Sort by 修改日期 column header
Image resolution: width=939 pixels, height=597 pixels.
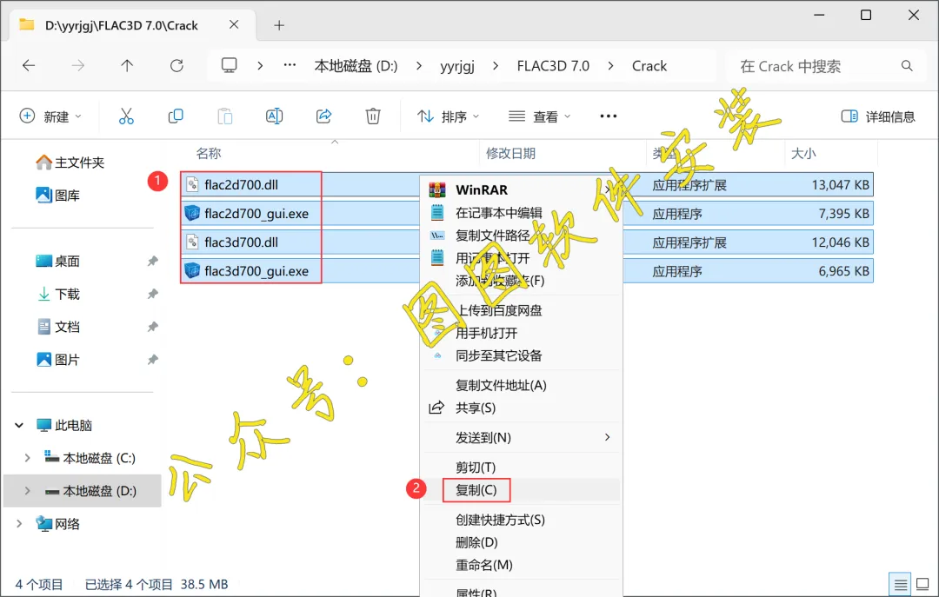[510, 153]
